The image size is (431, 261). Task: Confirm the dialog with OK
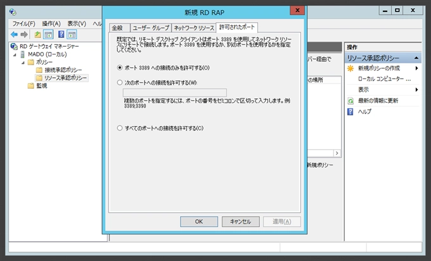[x=199, y=222]
